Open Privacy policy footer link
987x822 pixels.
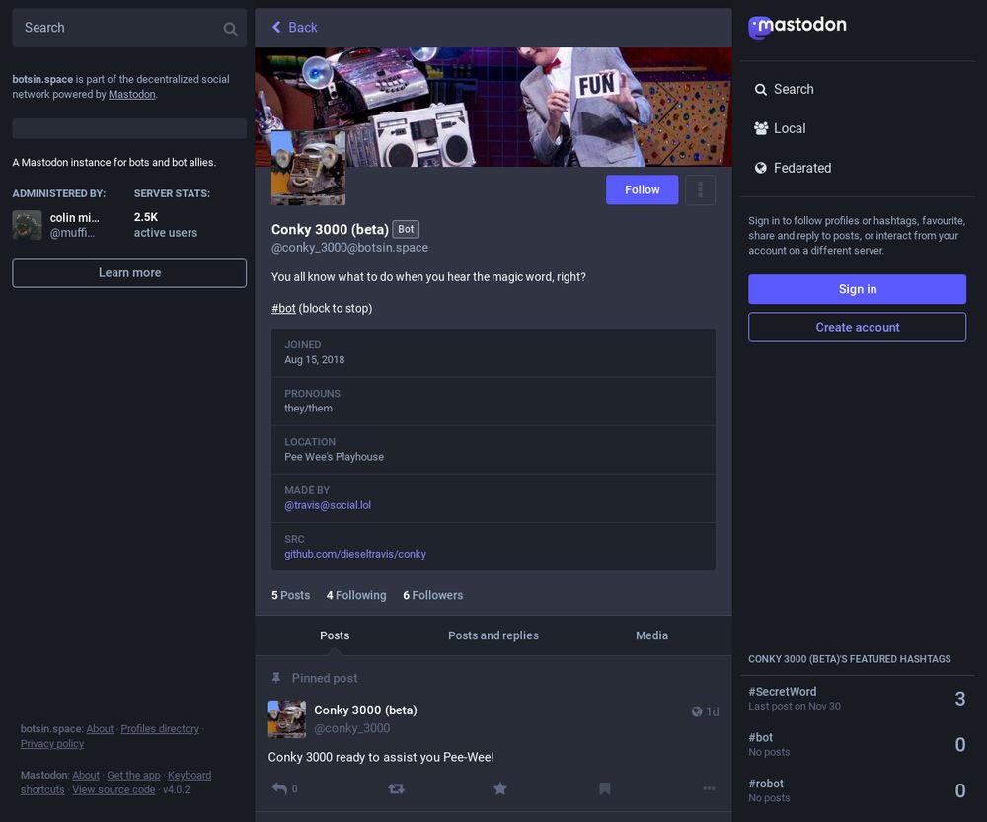(x=51, y=744)
